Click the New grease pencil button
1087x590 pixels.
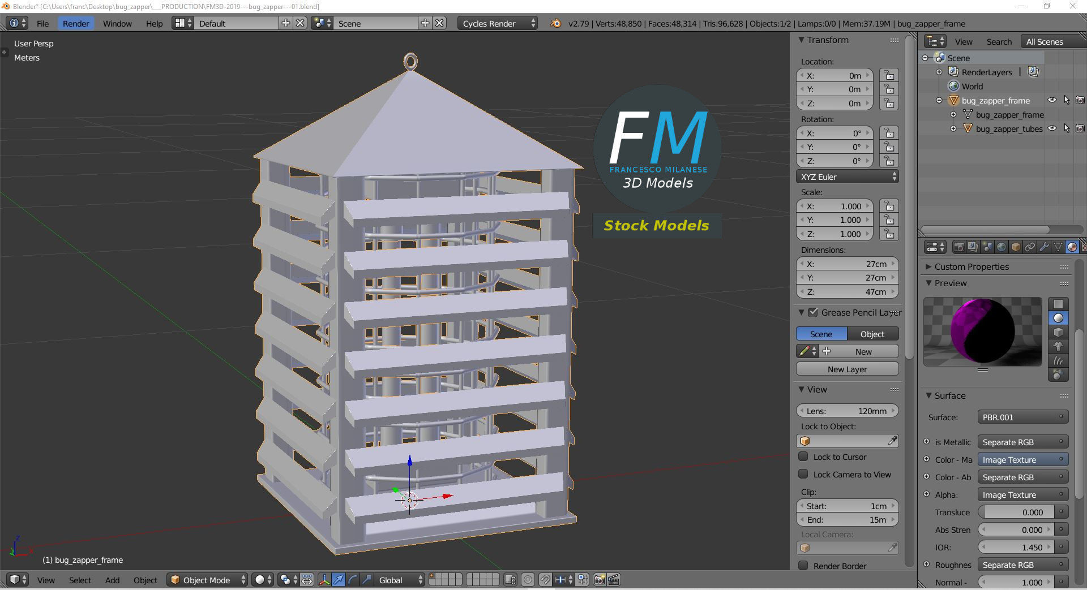(x=860, y=351)
